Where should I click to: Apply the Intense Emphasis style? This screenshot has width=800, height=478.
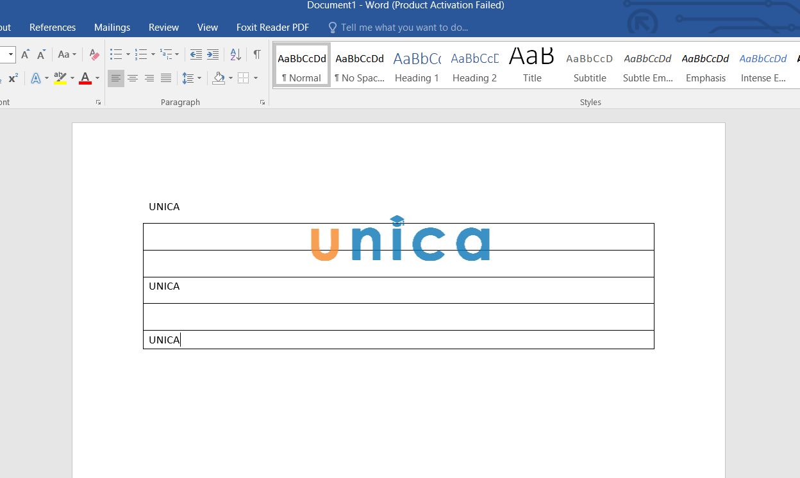pos(763,65)
